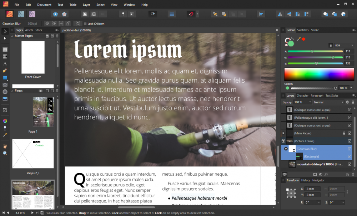Select the Artistic Text tool
Viewport: 357px width, 216px height.
5,63
